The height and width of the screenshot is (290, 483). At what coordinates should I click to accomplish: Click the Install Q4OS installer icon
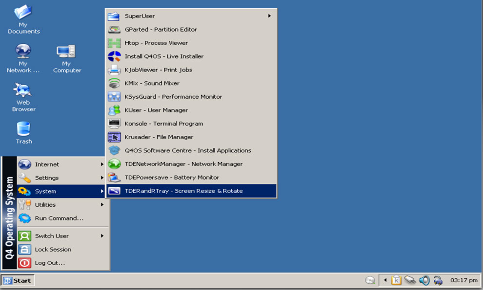(x=114, y=56)
